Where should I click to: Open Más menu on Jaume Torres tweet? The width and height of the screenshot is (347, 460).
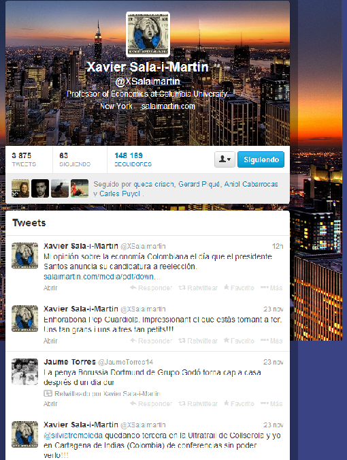(271, 403)
